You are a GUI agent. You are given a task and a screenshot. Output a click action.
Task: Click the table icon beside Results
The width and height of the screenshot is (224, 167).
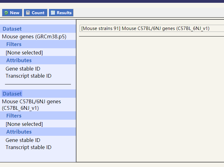coord(53,13)
